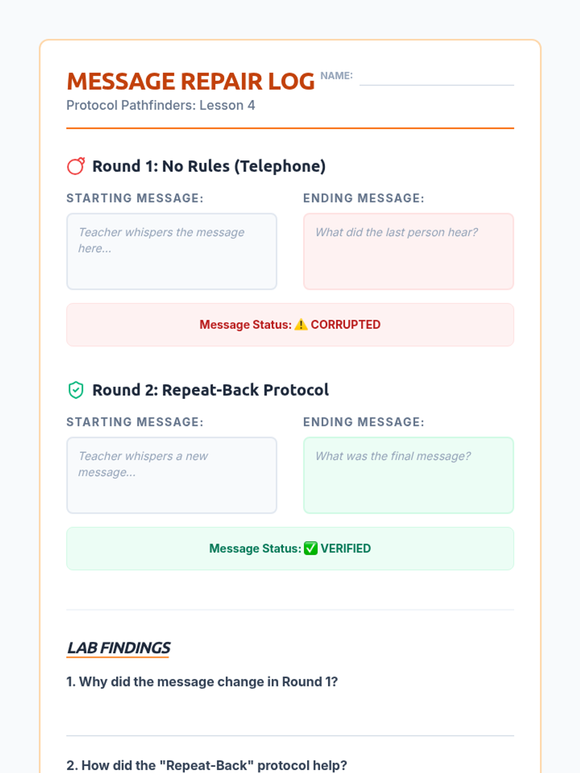Click the red CORRUPTED message status banner
This screenshot has width=580, height=773.
(290, 325)
